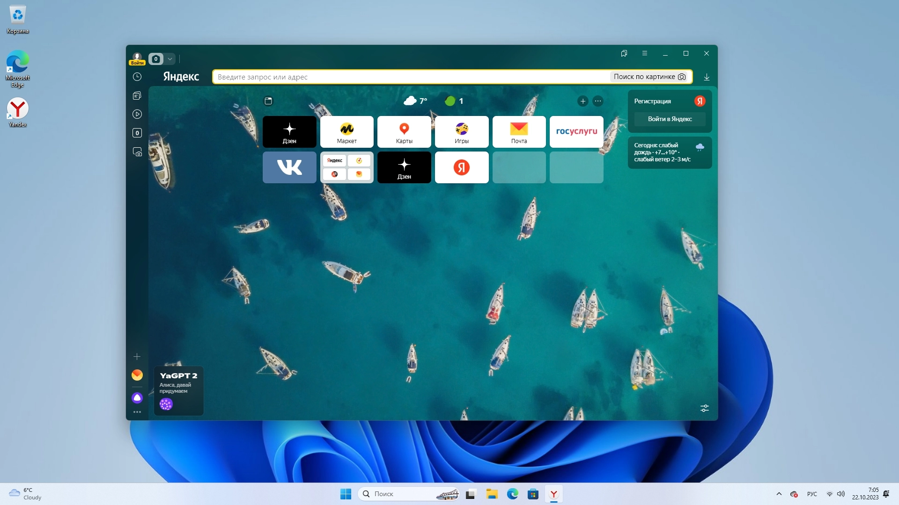
Task: Open the three-dots tile options menu
Action: tap(598, 101)
